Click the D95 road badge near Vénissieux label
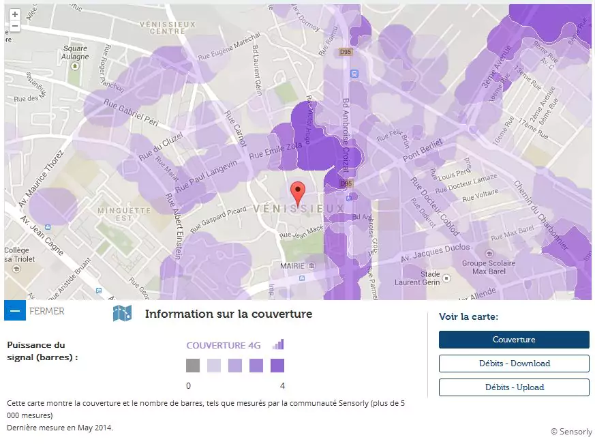This screenshot has width=595, height=444. pyautogui.click(x=346, y=184)
